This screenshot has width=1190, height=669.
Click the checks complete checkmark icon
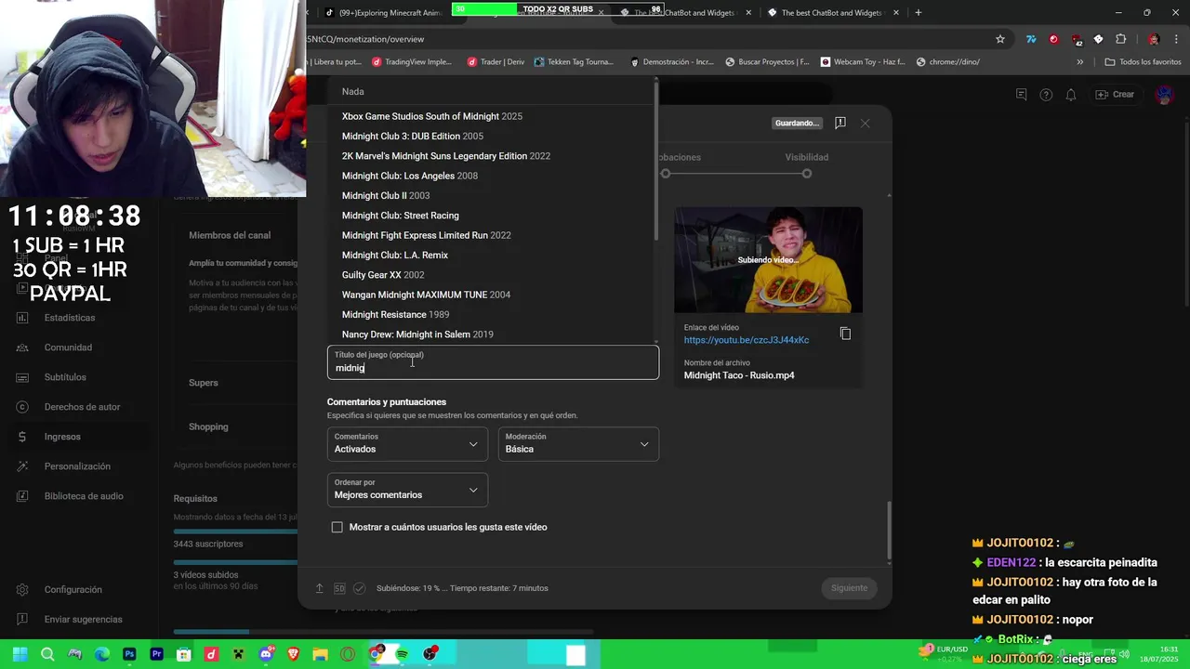click(x=359, y=588)
